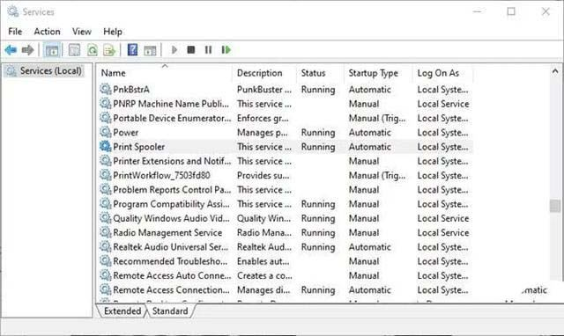The image size is (564, 336).
Task: Click the Refresh toolbar icon
Action: [93, 50]
